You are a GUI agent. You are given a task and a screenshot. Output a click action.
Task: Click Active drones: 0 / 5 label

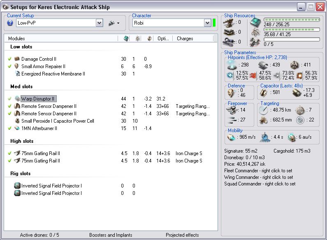39,235
